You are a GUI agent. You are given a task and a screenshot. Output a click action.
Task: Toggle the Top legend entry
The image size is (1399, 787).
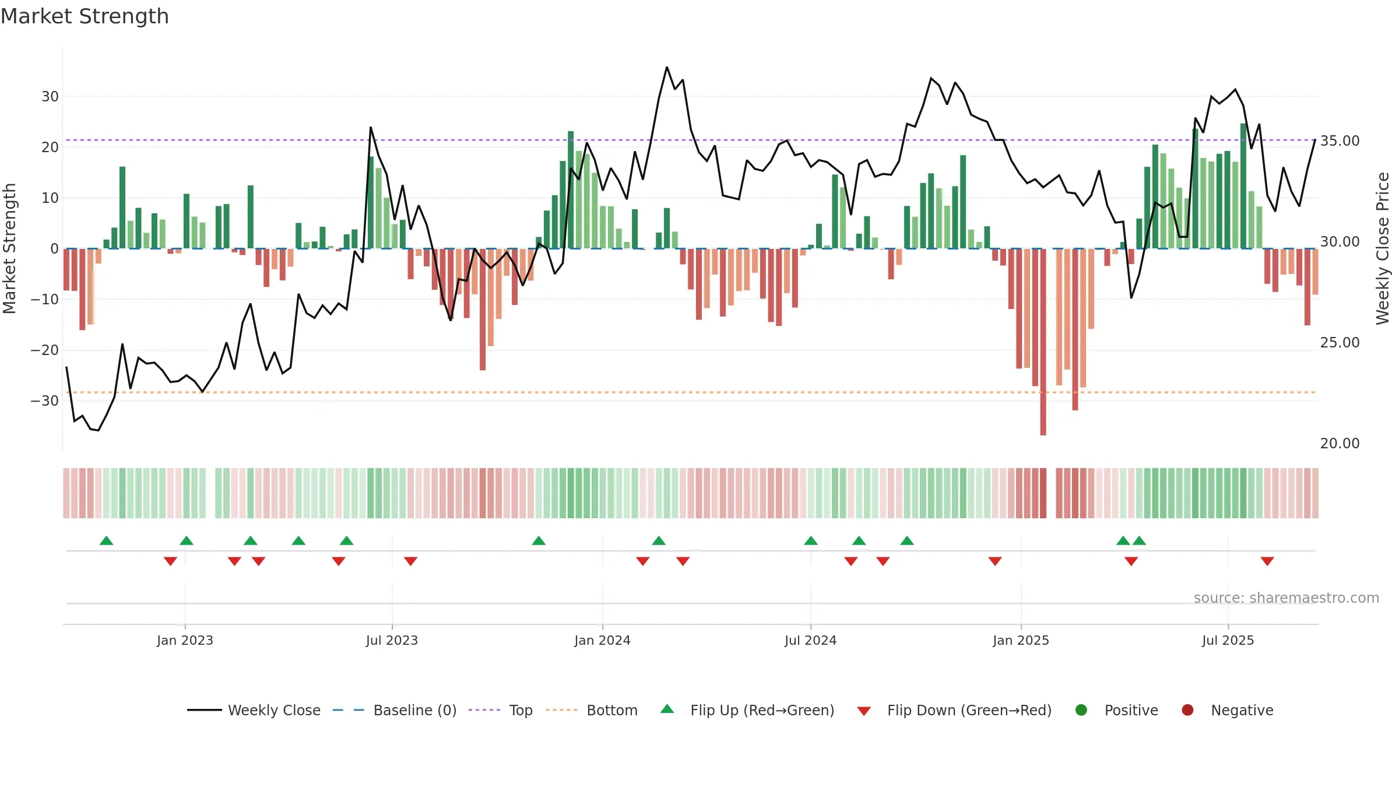click(501, 710)
